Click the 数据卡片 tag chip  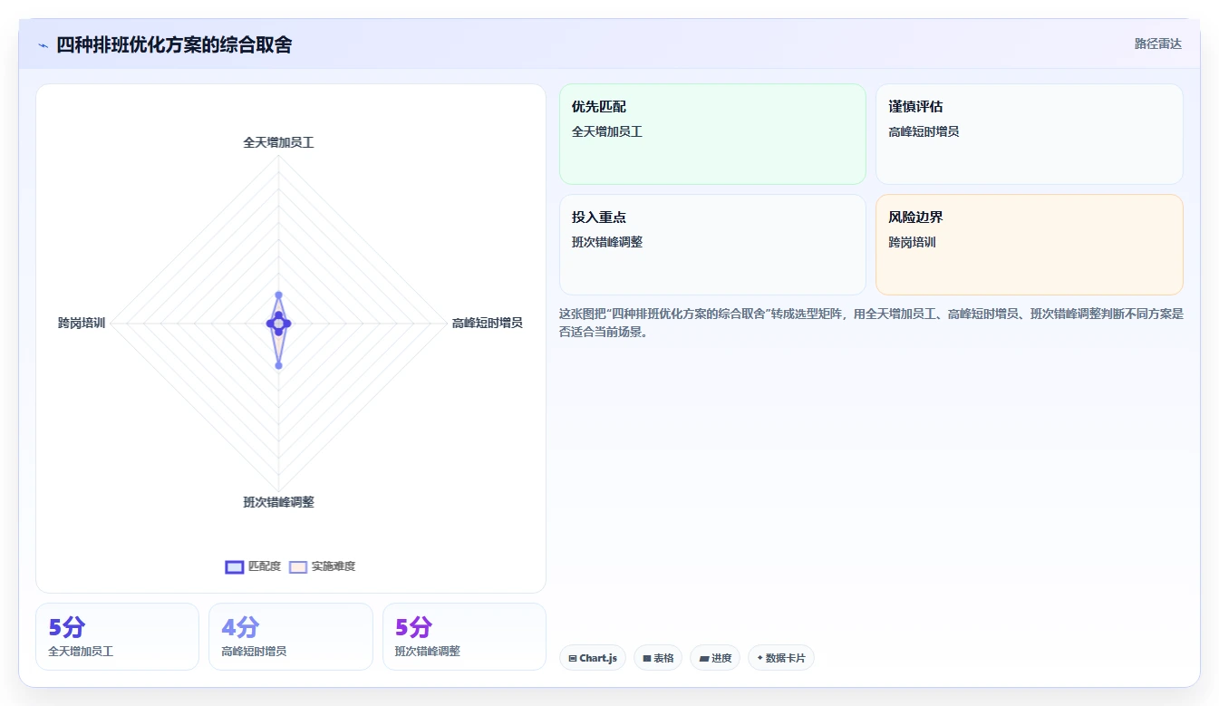click(781, 658)
